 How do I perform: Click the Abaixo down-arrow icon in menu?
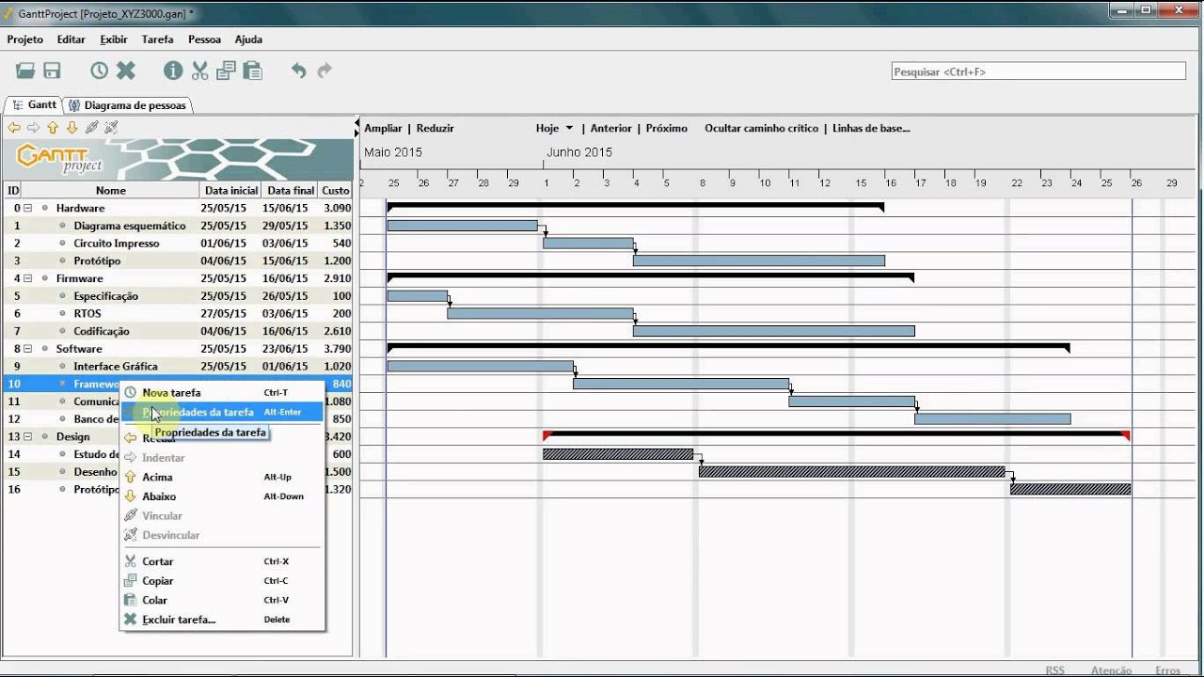coord(130,496)
